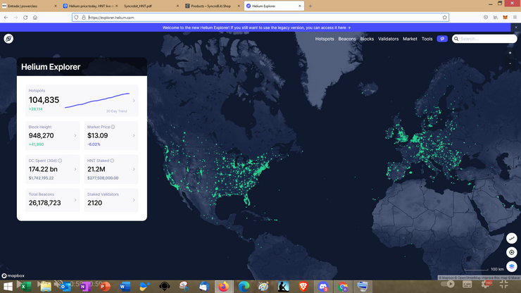Click the tracking protection shield icon
The width and height of the screenshot is (521, 293).
point(76,18)
